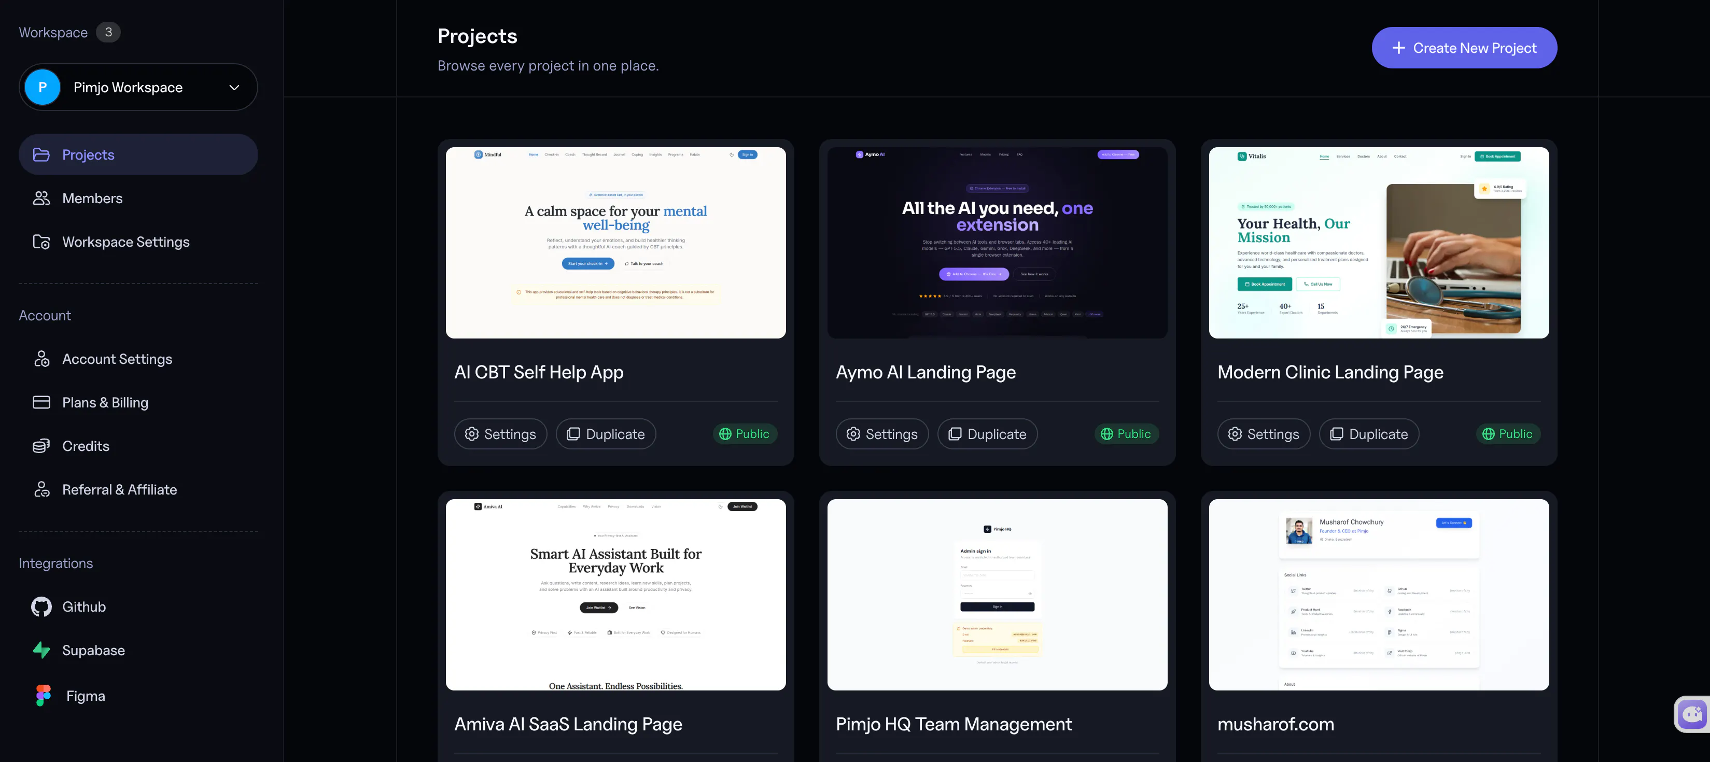The height and width of the screenshot is (762, 1710).
Task: Open the chat assistant widget icon
Action: coord(1692,714)
